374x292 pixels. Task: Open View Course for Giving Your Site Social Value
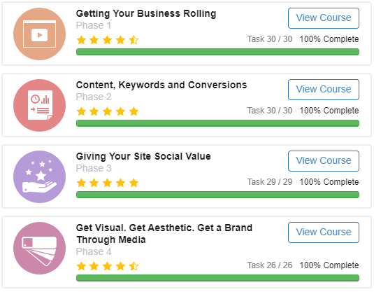coord(324,161)
